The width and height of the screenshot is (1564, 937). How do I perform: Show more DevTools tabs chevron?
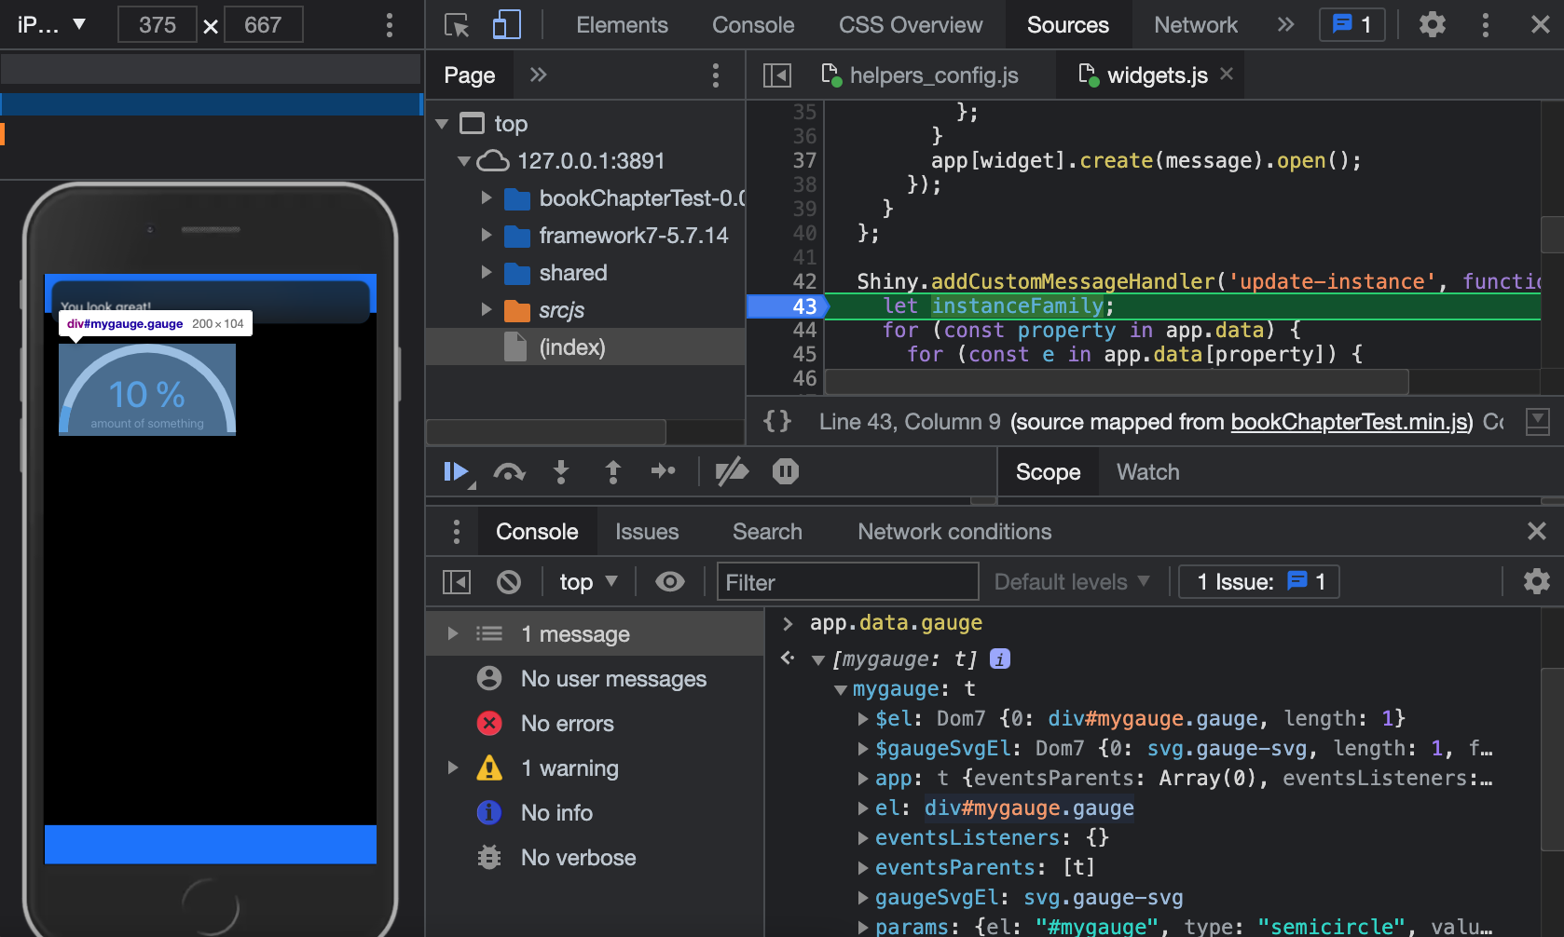(1286, 25)
